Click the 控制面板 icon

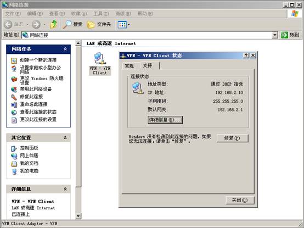tap(14, 149)
